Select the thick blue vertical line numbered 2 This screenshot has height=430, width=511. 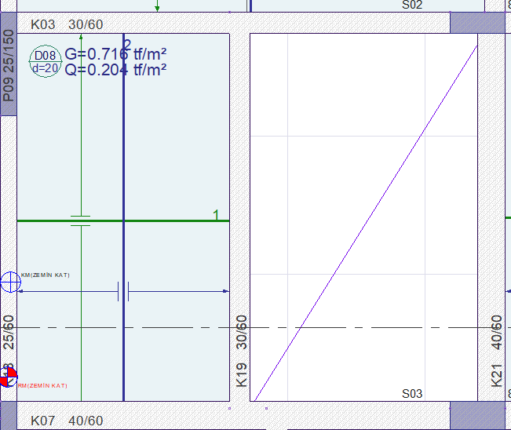click(124, 157)
